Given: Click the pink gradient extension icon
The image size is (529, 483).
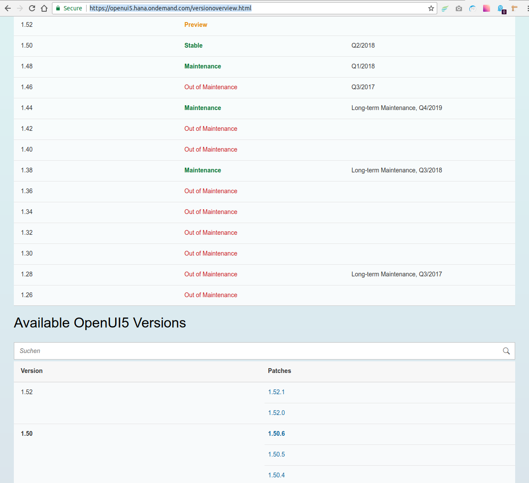Looking at the screenshot, I should (x=487, y=8).
